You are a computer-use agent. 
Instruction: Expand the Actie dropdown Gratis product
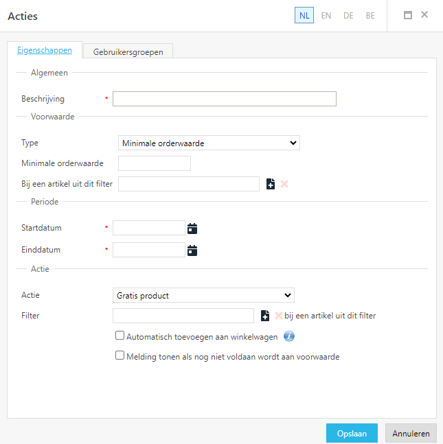coord(203,295)
